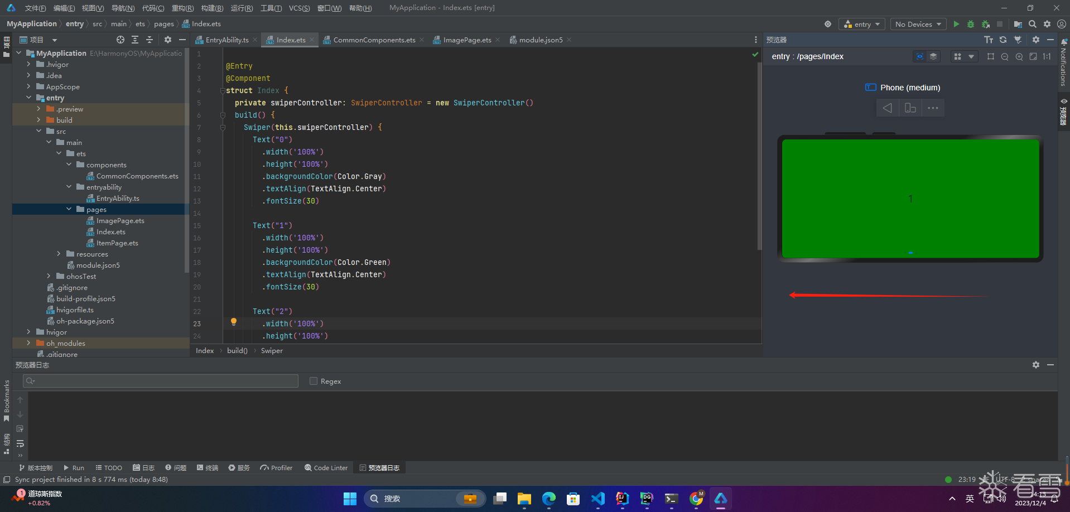Open the 版本控制 version control tool window

pyautogui.click(x=36, y=468)
